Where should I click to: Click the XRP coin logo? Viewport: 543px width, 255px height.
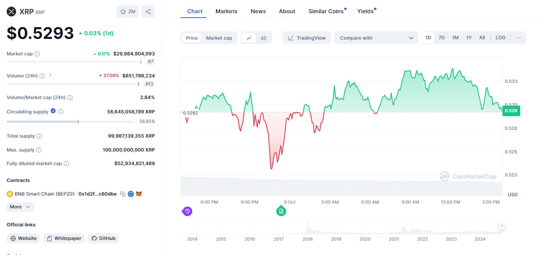coord(12,12)
